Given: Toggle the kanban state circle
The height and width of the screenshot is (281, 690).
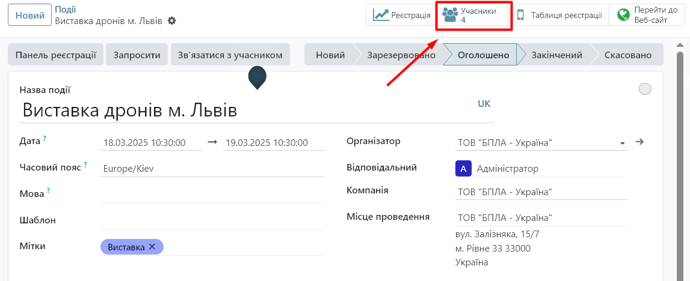Looking at the screenshot, I should [x=645, y=89].
